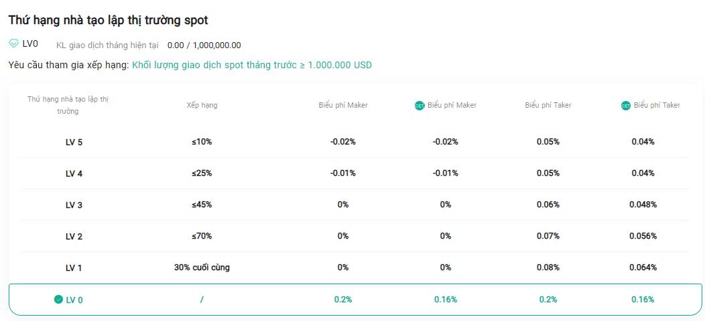Click the Xếp hạng column header
Image resolution: width=705 pixels, height=321 pixels.
coord(202,106)
